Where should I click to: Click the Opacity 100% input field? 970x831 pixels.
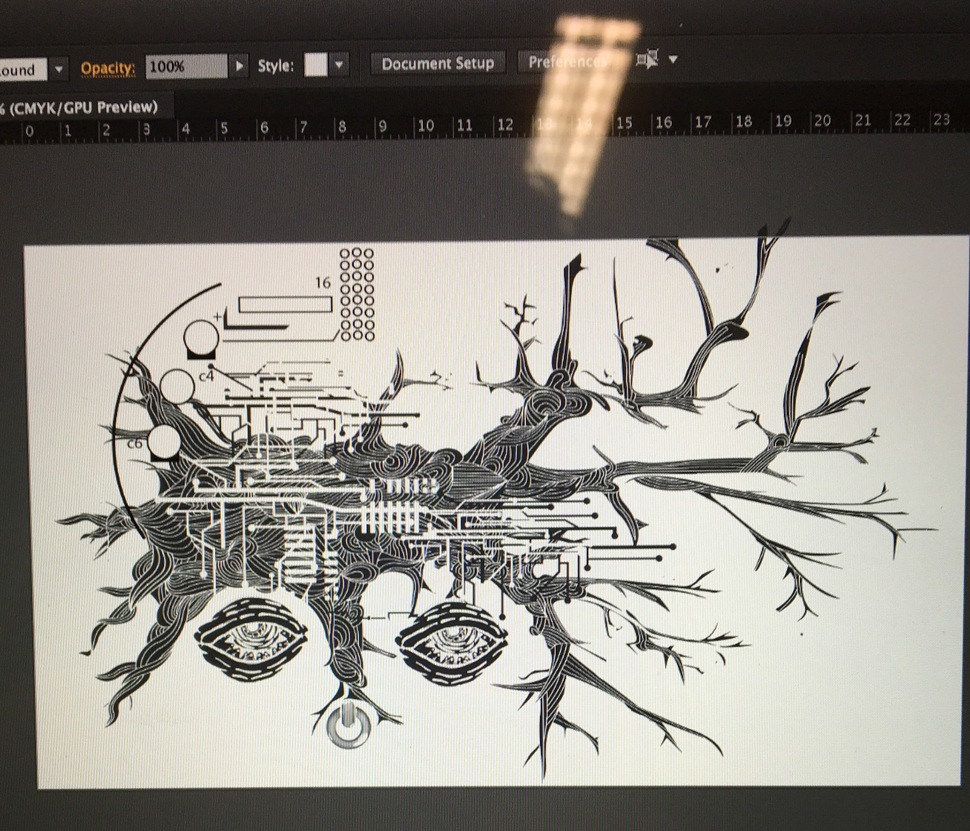click(x=186, y=67)
